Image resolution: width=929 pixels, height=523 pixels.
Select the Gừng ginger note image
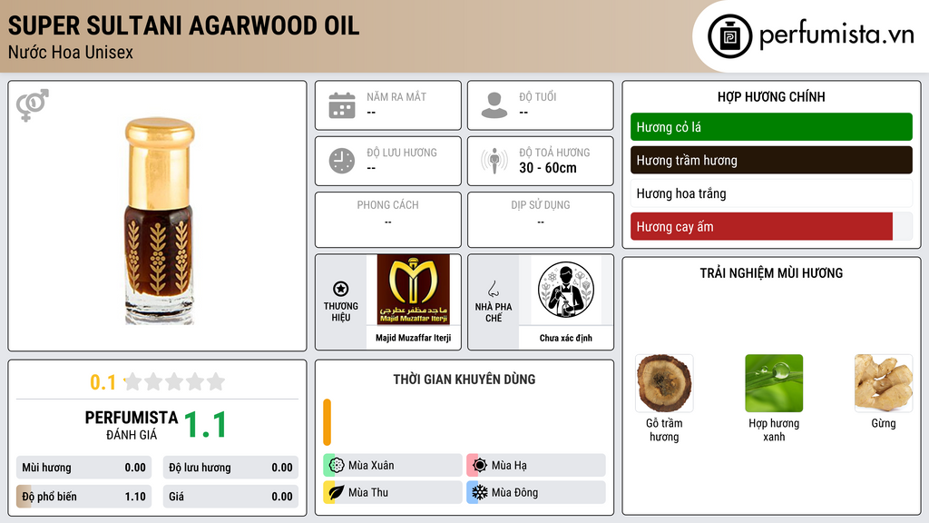tap(884, 383)
